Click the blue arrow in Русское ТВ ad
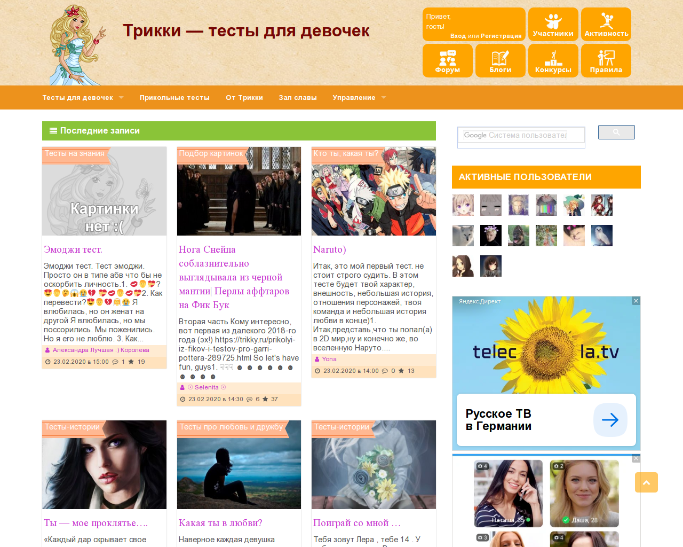The height and width of the screenshot is (547, 683). pyautogui.click(x=610, y=420)
